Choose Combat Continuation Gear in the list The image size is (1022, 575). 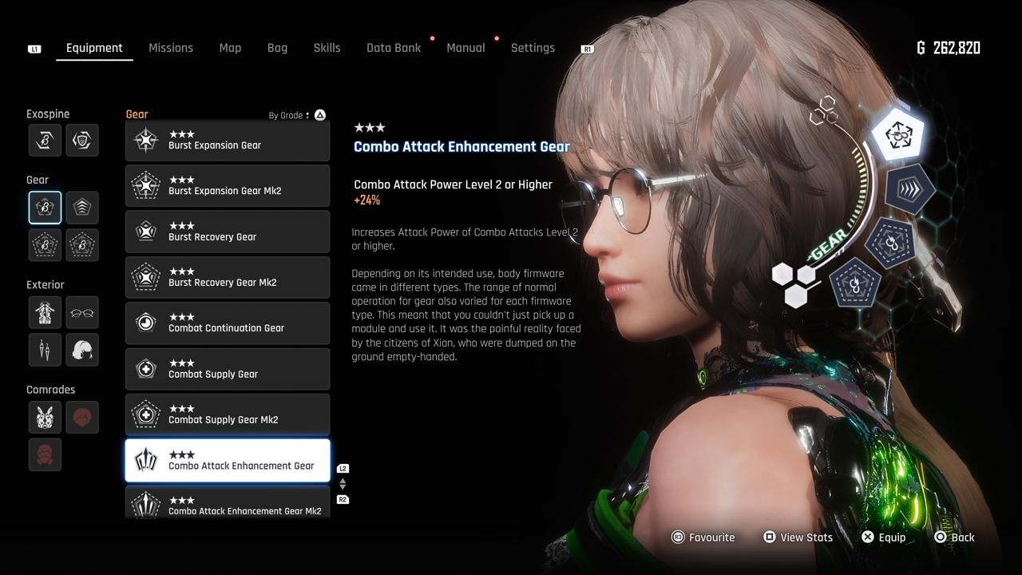(x=228, y=323)
